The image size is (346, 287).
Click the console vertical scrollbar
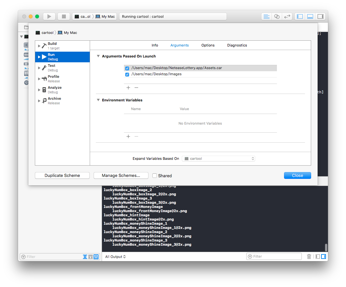(x=326, y=248)
